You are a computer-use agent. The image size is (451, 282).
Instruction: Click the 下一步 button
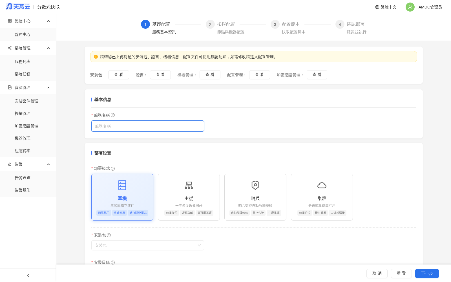pyautogui.click(x=427, y=274)
